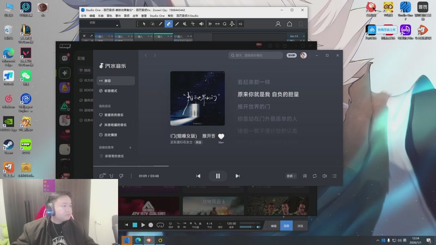Select the Arrow tool in Studio One toolbar
This screenshot has width=436, height=245.
point(144,24)
